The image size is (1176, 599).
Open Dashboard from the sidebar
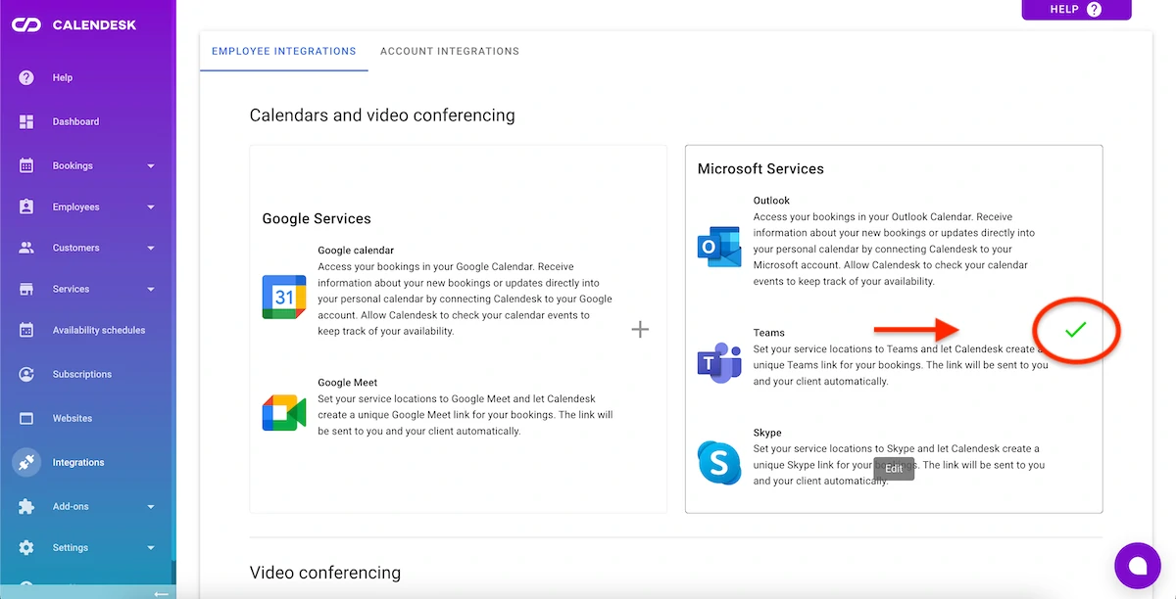75,122
